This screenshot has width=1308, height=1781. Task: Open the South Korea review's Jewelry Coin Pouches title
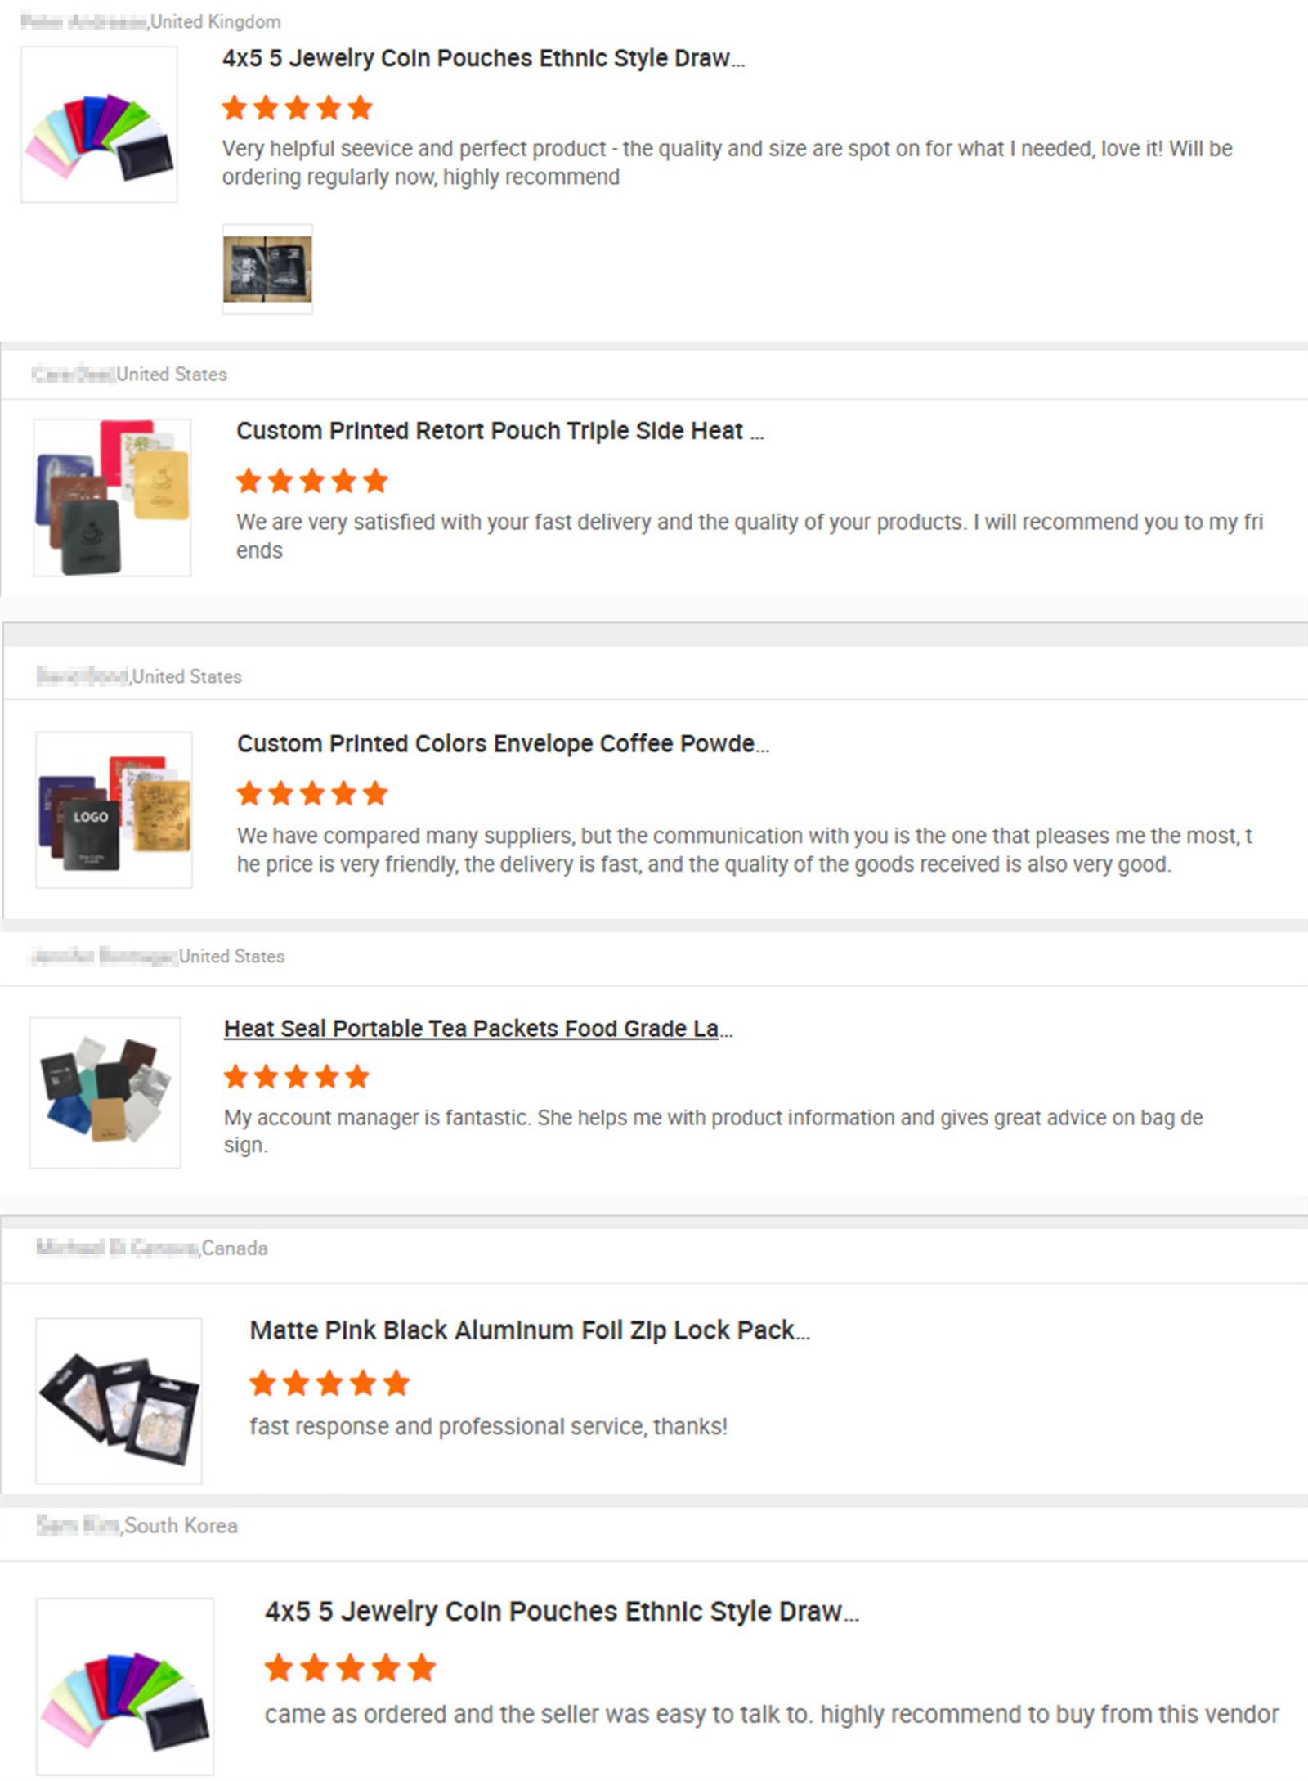coord(562,1612)
